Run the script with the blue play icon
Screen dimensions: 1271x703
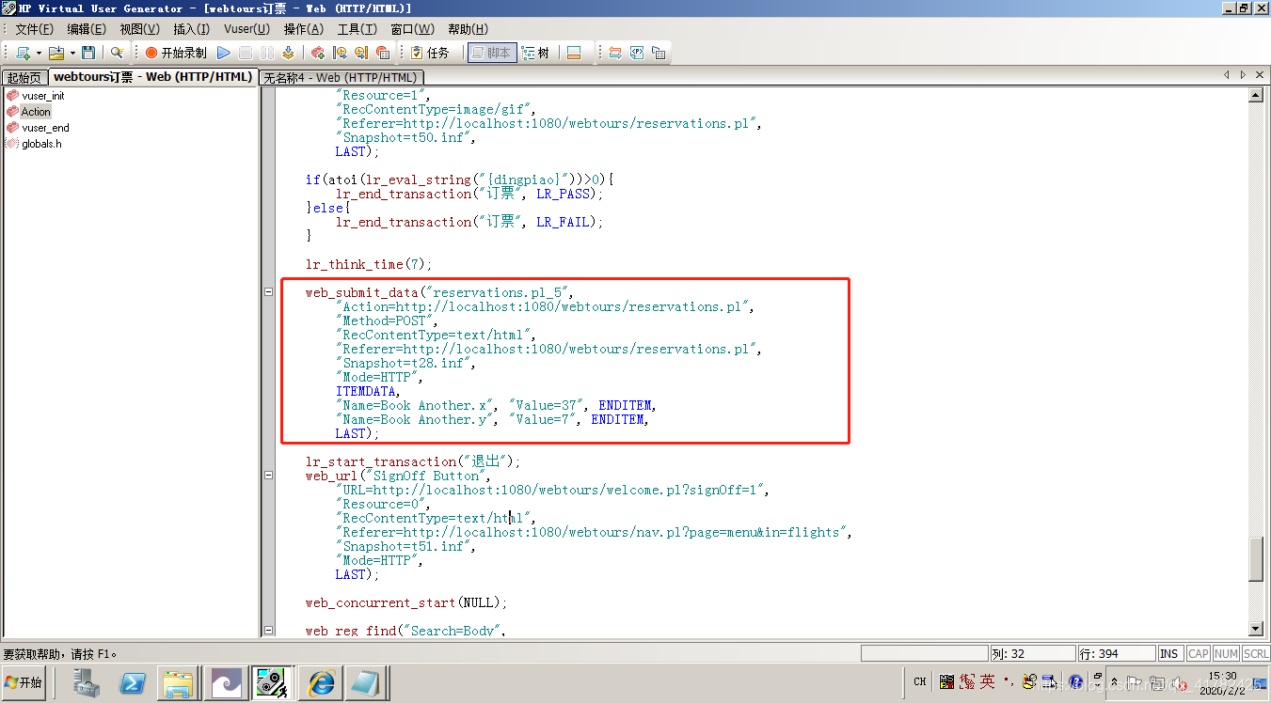click(224, 53)
